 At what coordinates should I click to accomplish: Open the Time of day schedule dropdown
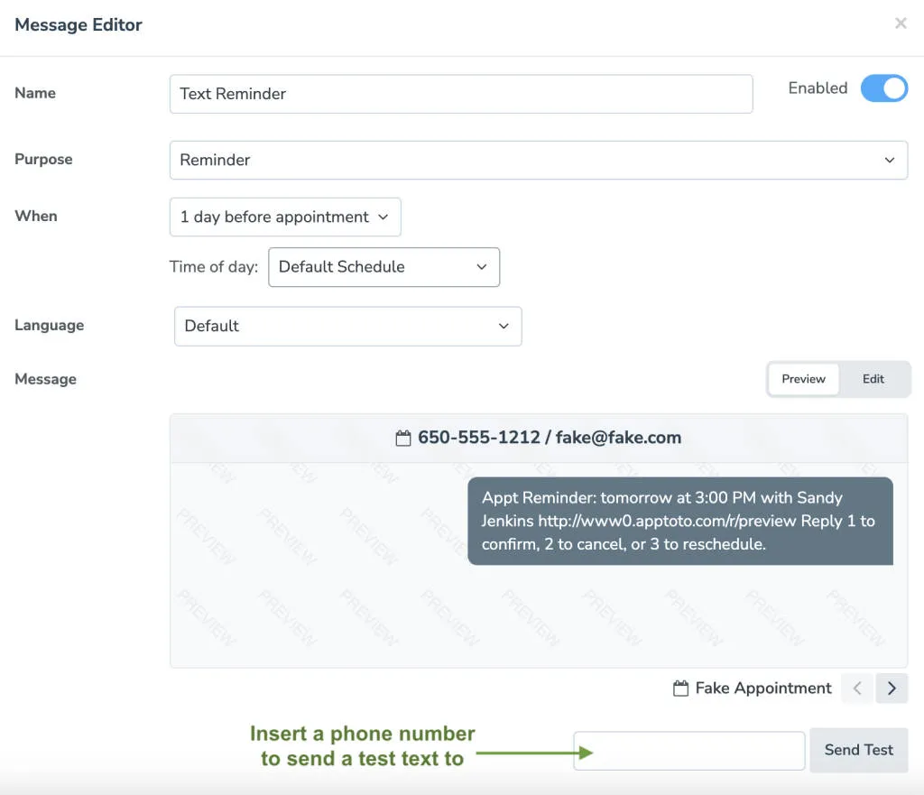[x=383, y=267]
